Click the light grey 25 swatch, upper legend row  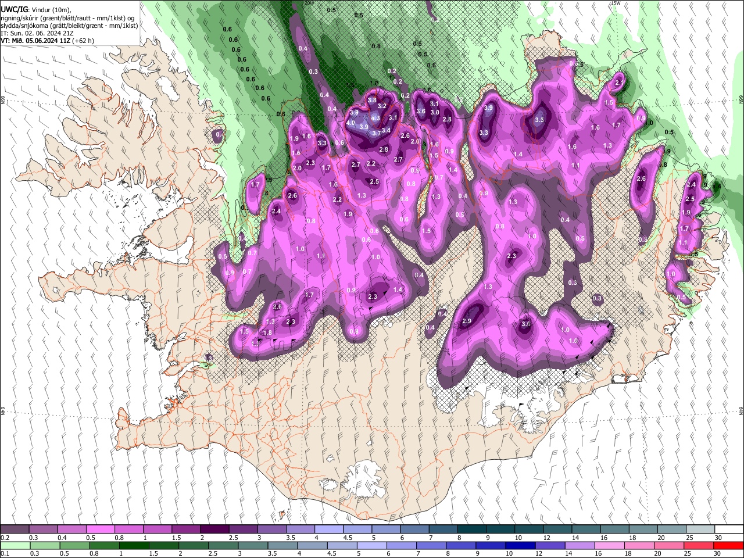(701, 530)
